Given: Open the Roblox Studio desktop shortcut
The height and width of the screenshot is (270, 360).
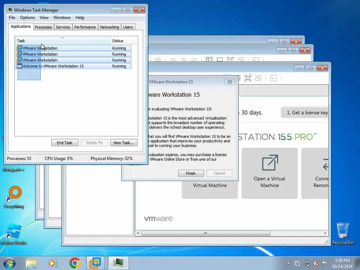Looking at the screenshot, I should point(13,234).
